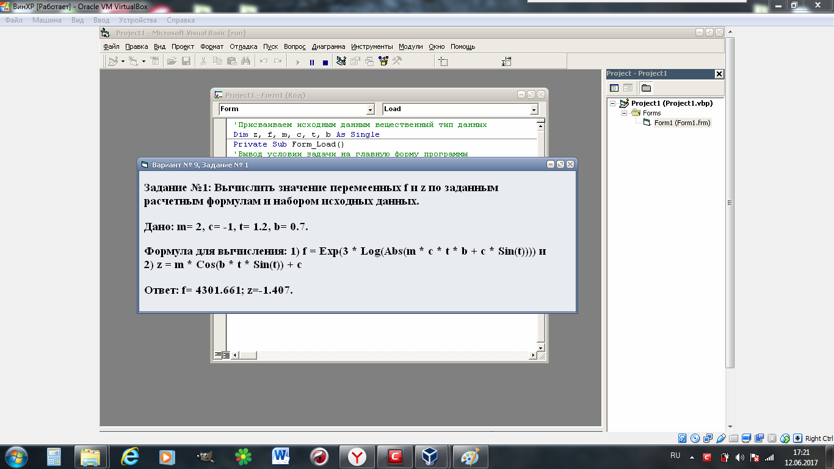
Task: Toggle Full Module View in code window
Action: [x=225, y=355]
